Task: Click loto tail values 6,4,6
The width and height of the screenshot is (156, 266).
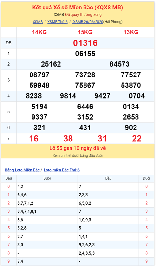Action: (x=22, y=195)
